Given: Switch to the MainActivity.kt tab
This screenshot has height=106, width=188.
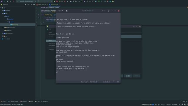Looking at the screenshot, I should [54, 5].
